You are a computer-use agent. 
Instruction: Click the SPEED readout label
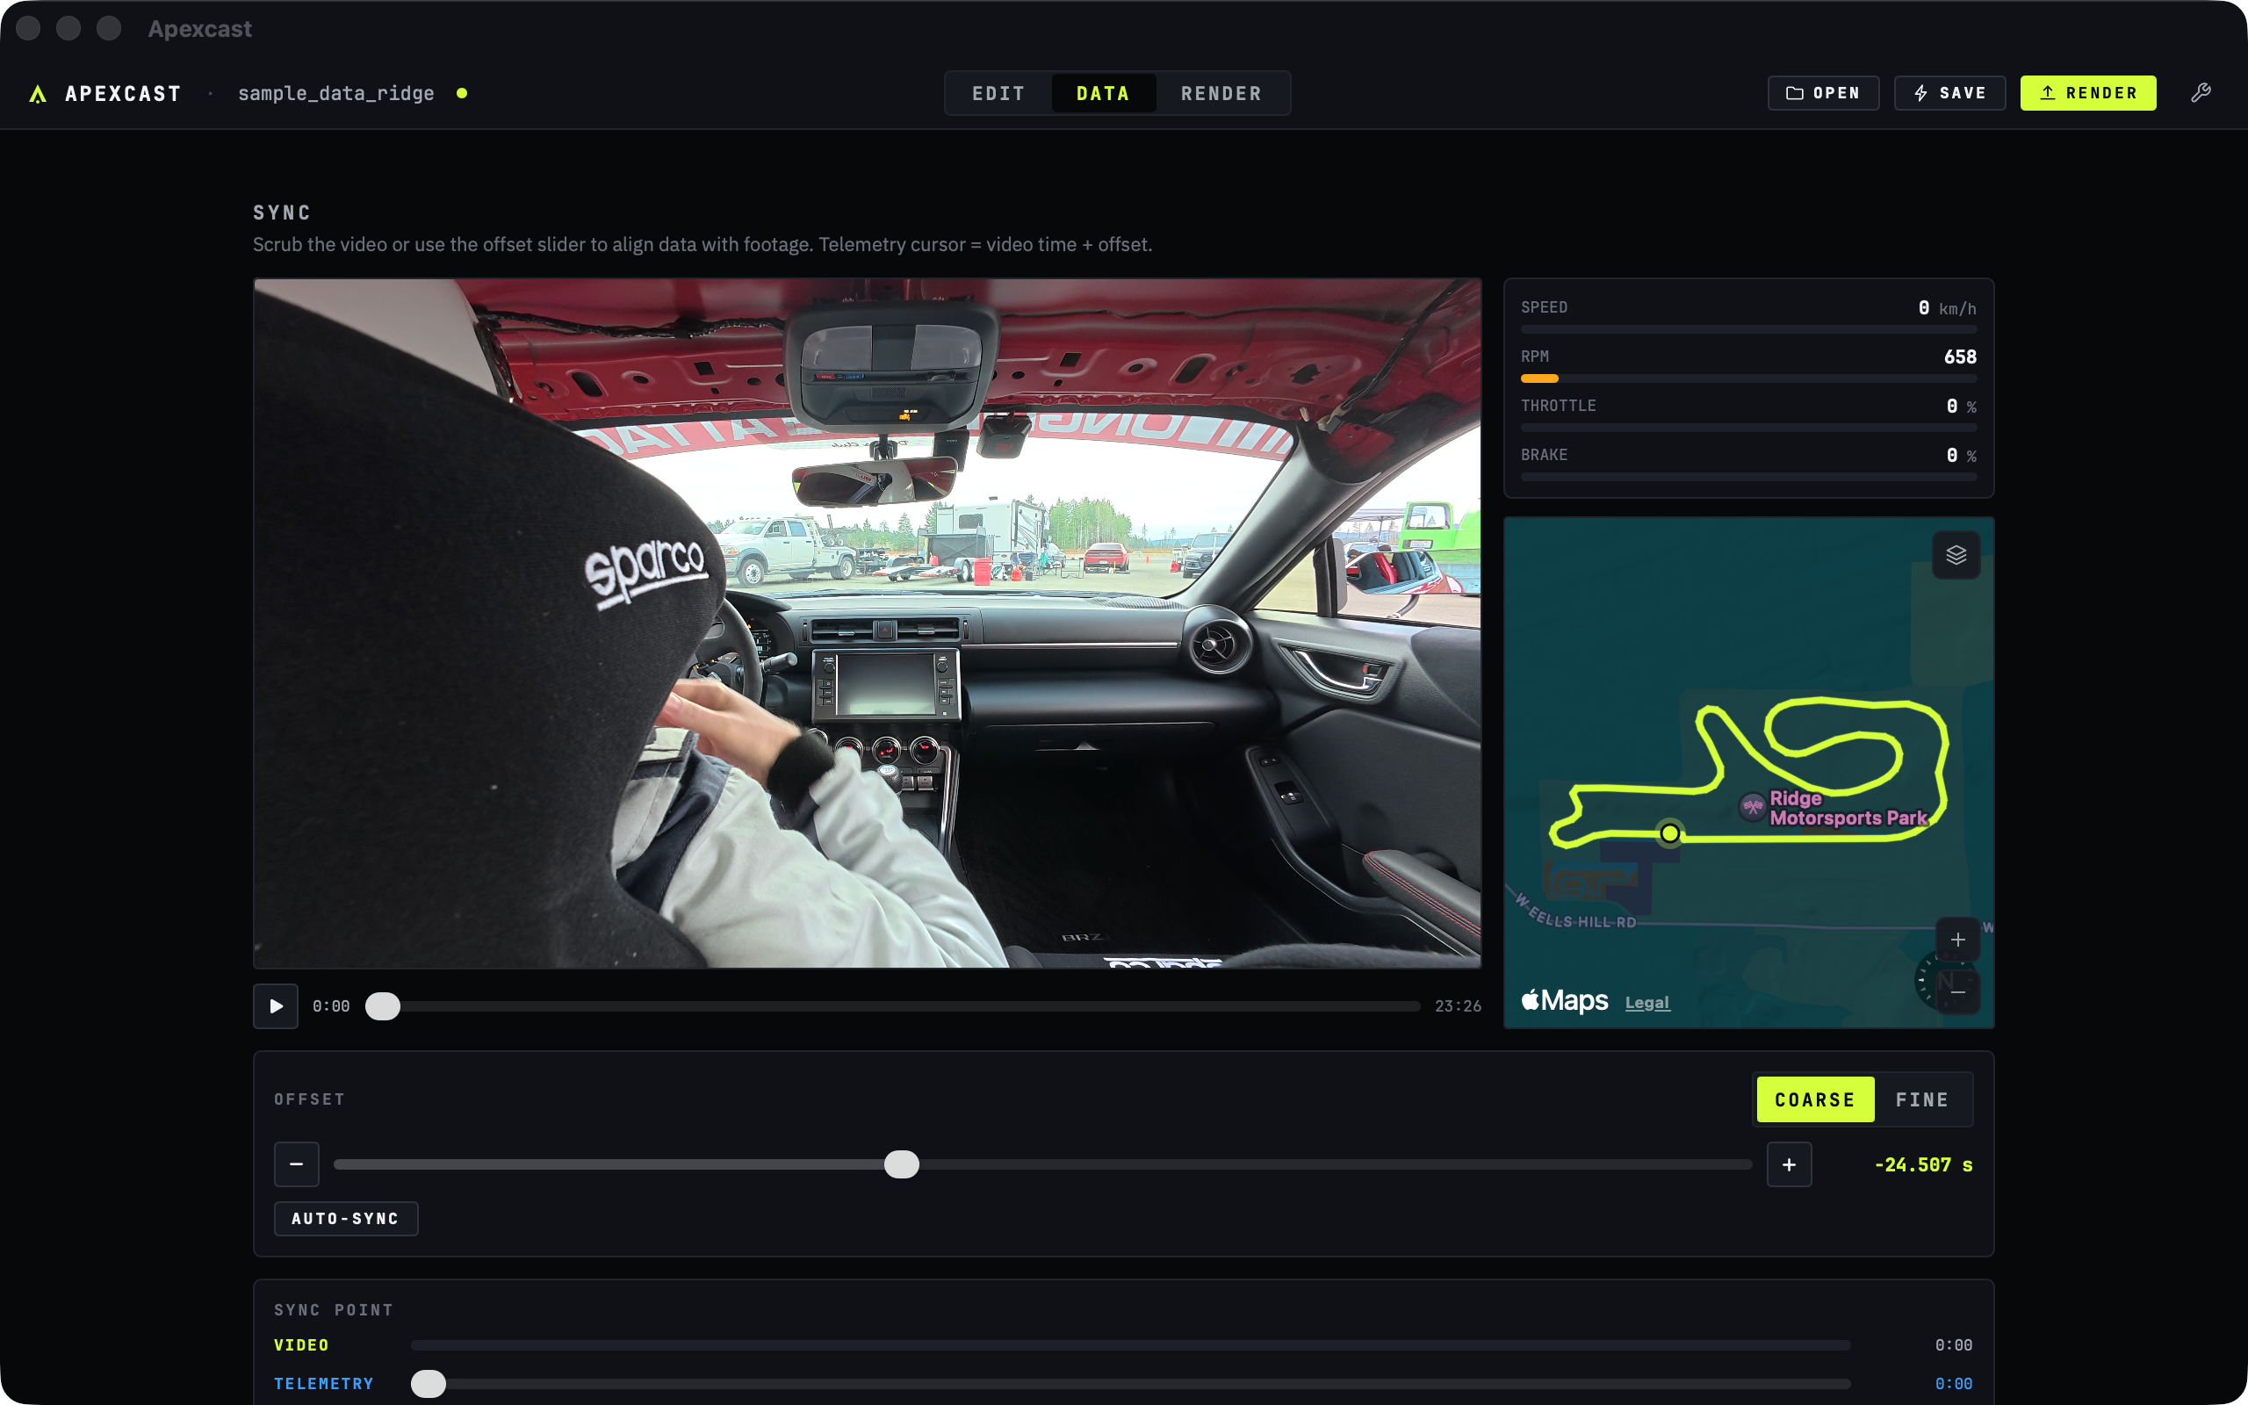coord(1544,307)
